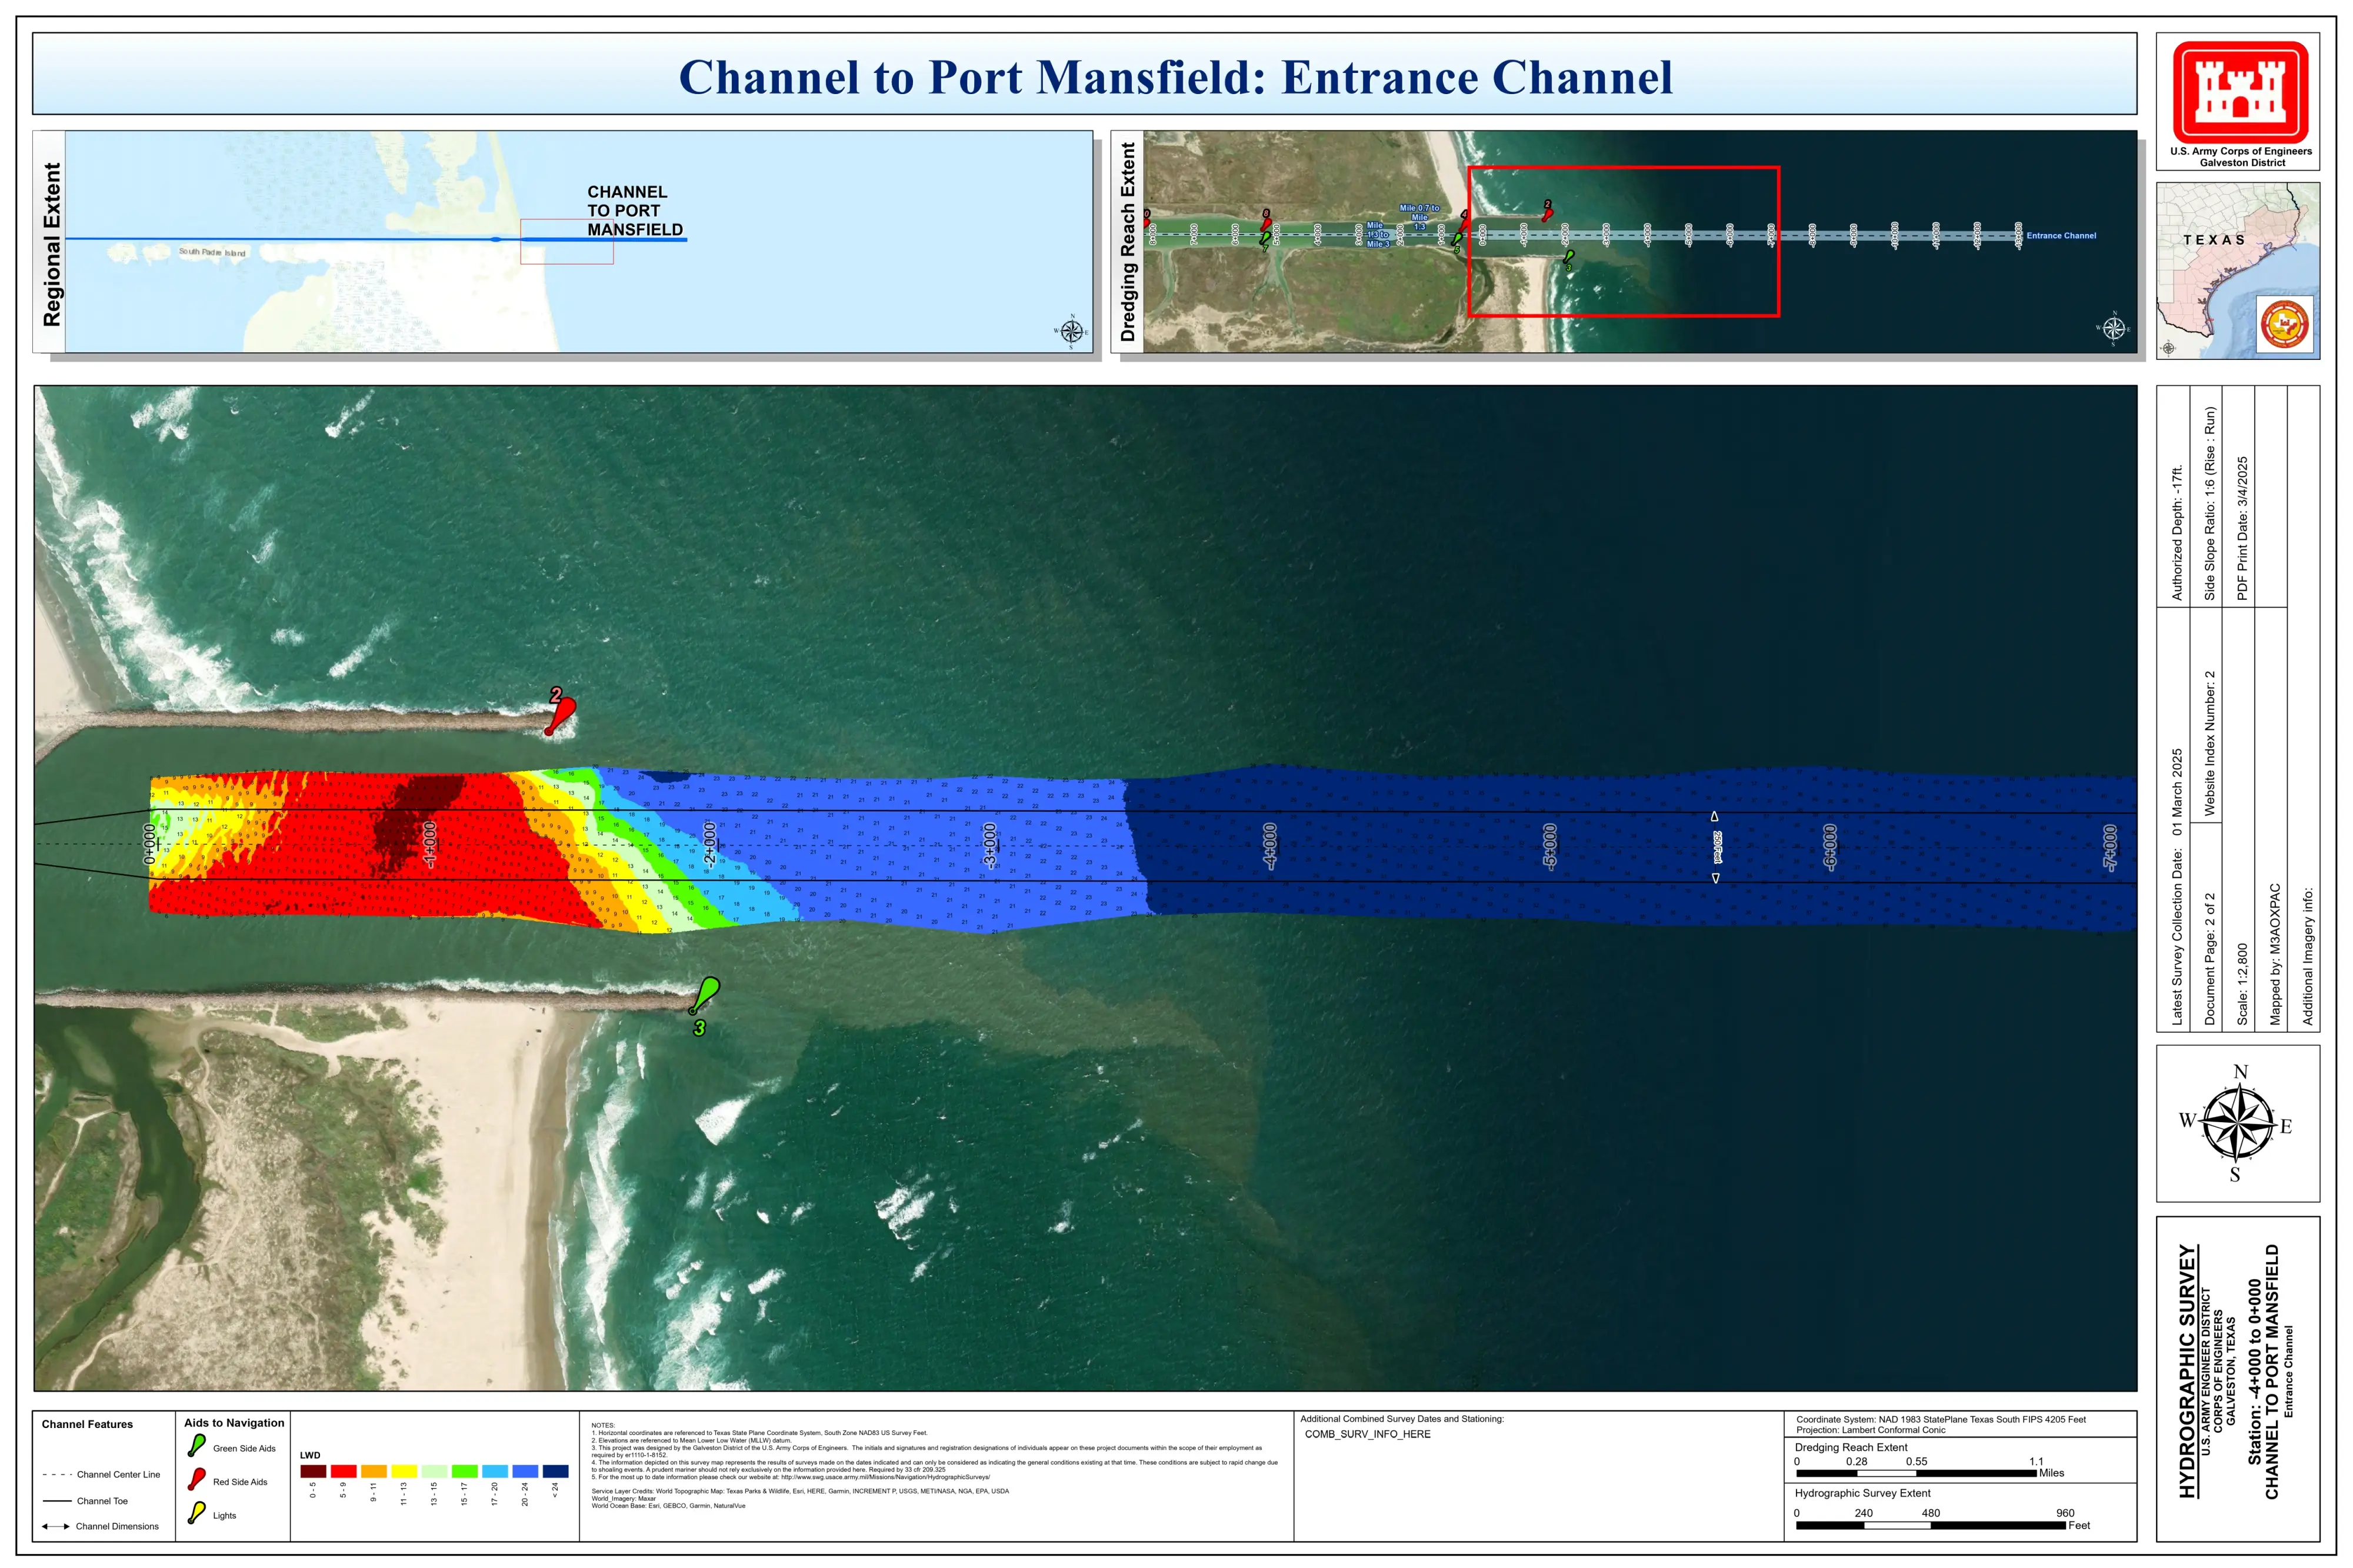
Task: Click the dark red 0-5 depth swatch
Action: (313, 1471)
